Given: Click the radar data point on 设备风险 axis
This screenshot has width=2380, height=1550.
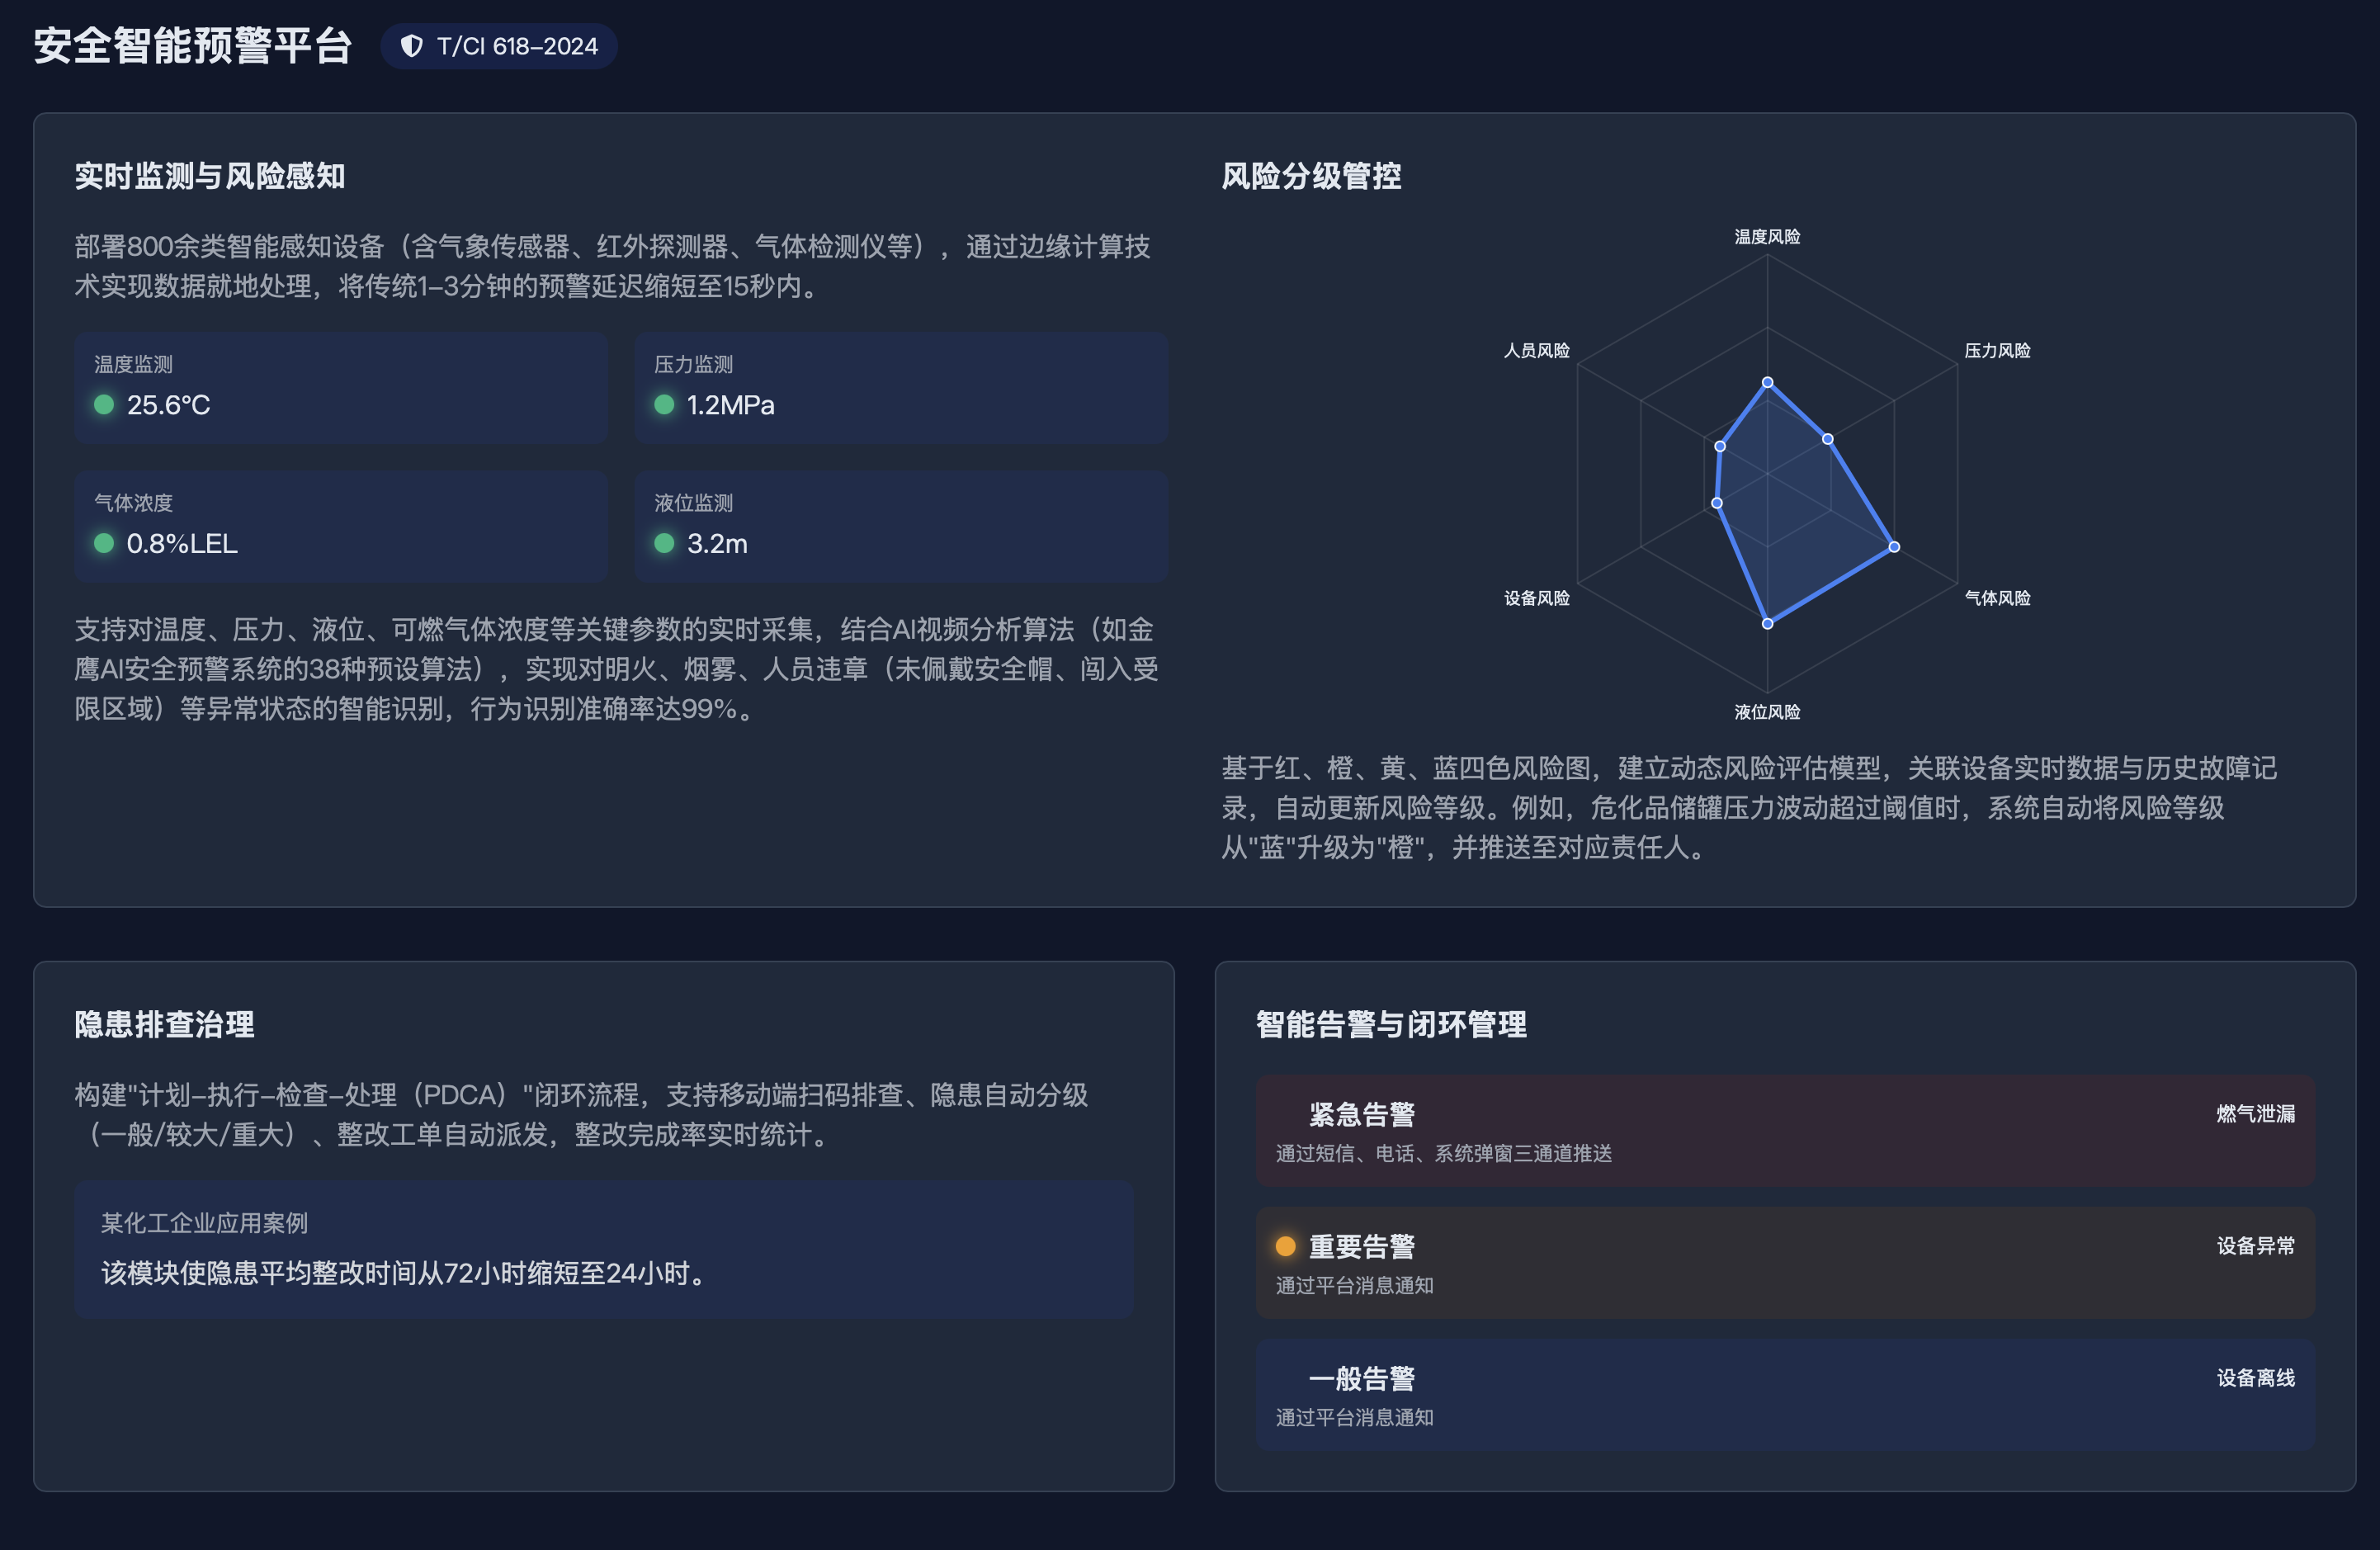Looking at the screenshot, I should pos(1717,503).
